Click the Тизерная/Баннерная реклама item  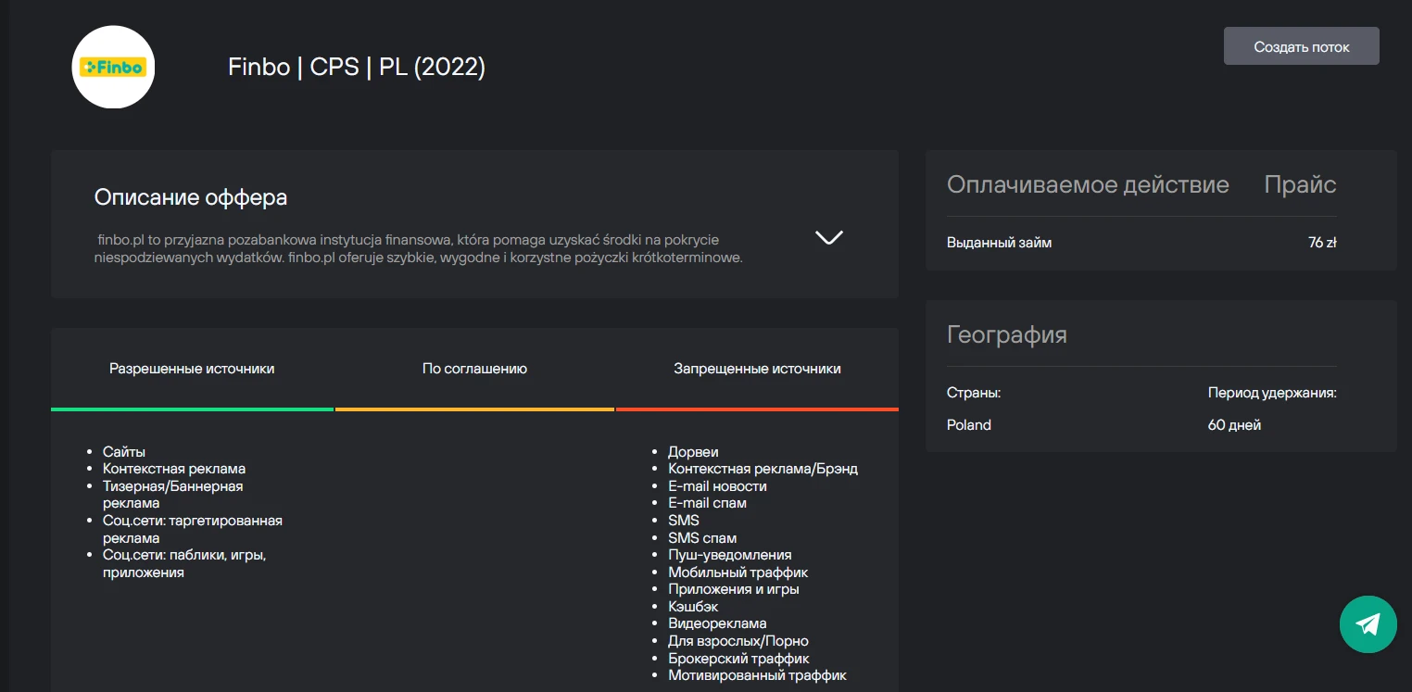click(173, 495)
